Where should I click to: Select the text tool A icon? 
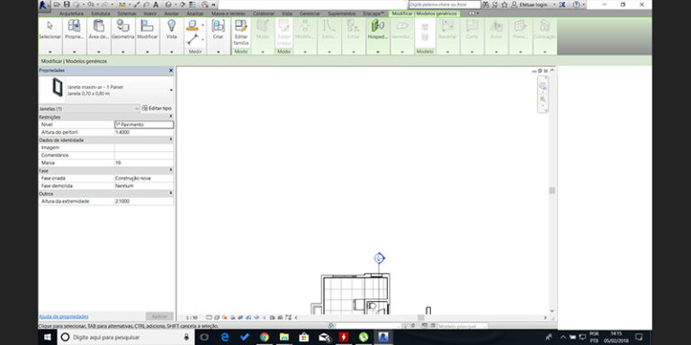pyautogui.click(x=156, y=4)
